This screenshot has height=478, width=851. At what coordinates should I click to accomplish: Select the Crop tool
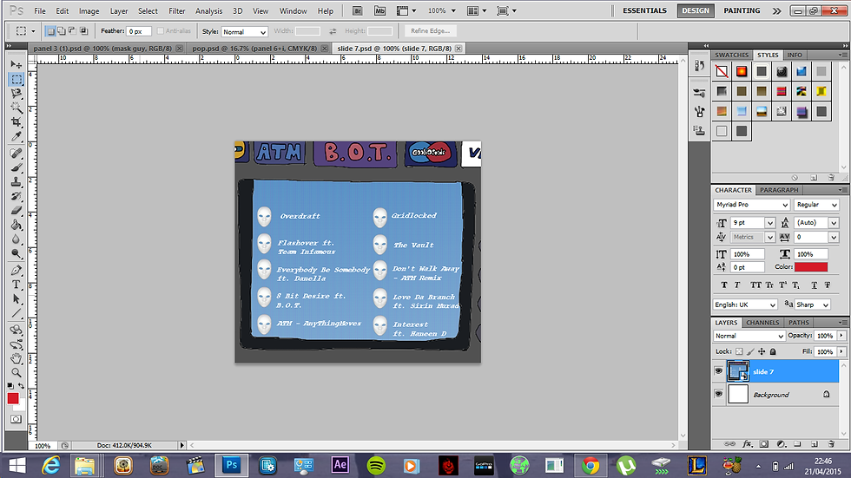click(x=16, y=121)
